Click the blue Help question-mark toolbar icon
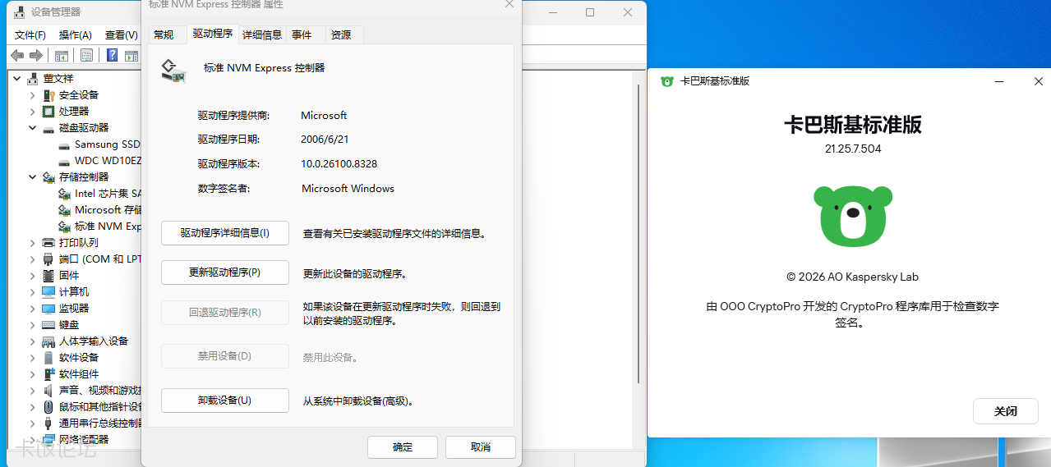This screenshot has height=467, width=1051. pyautogui.click(x=111, y=55)
